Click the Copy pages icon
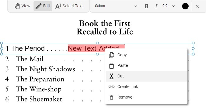This screenshot has width=206, height=110. tap(112, 55)
